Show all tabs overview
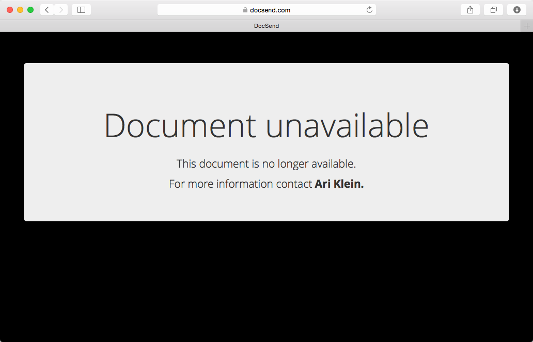 pyautogui.click(x=494, y=10)
